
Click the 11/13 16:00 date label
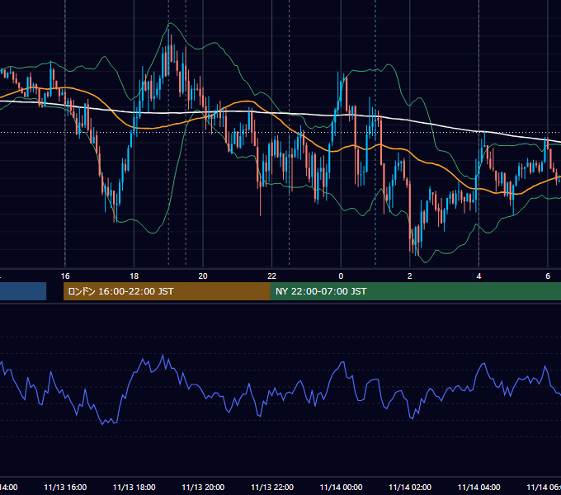(x=65, y=487)
